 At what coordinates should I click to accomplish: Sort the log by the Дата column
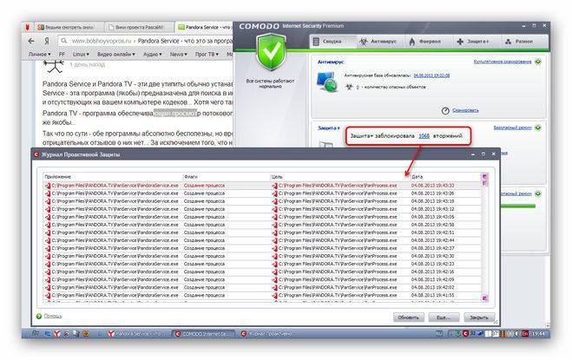coord(445,177)
